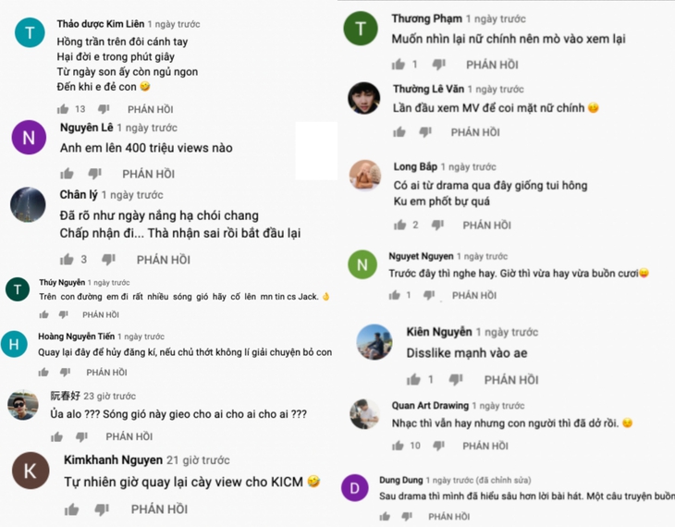Open Thương Phạm's green avatar
The image size is (675, 527).
tap(362, 29)
